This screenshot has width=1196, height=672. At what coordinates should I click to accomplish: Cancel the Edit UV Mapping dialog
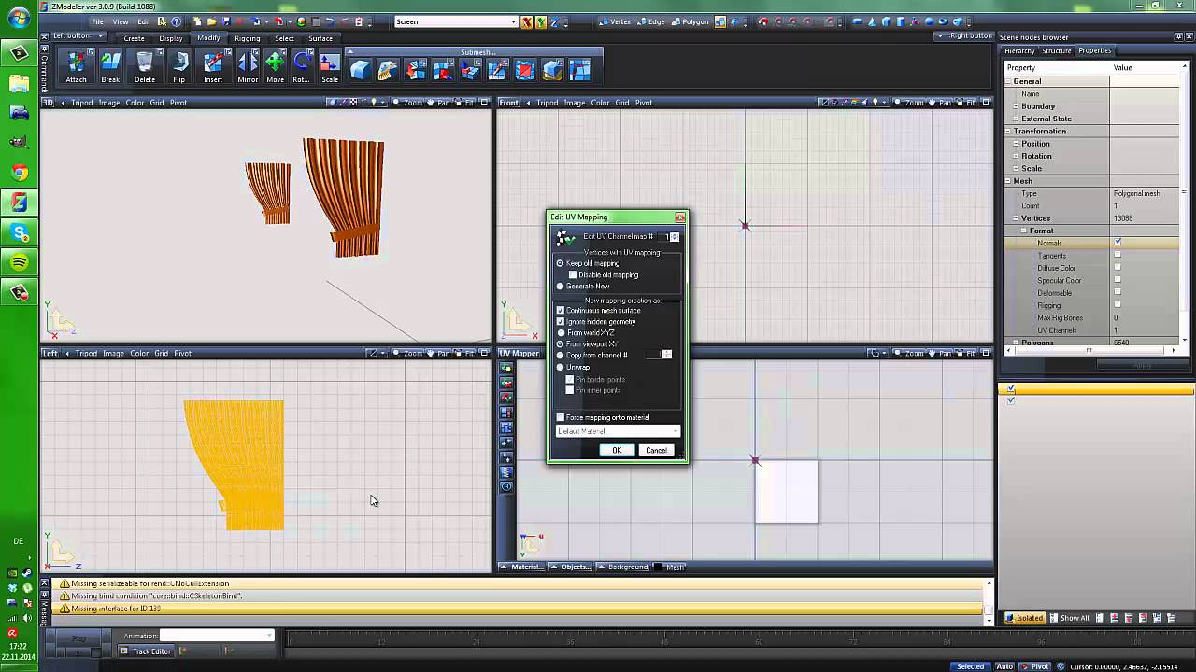tap(656, 451)
